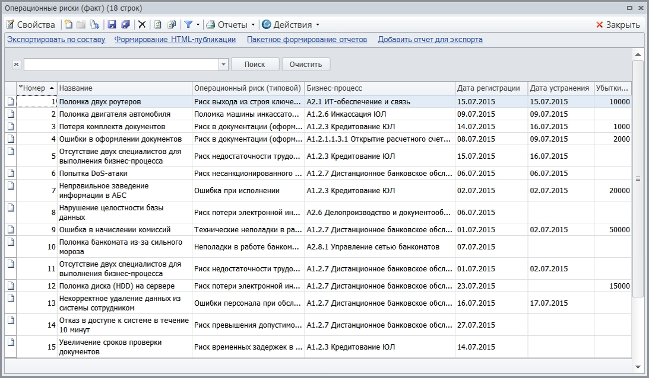Open the Экспортировать по составу link
This screenshot has height=378, width=649.
coord(56,40)
